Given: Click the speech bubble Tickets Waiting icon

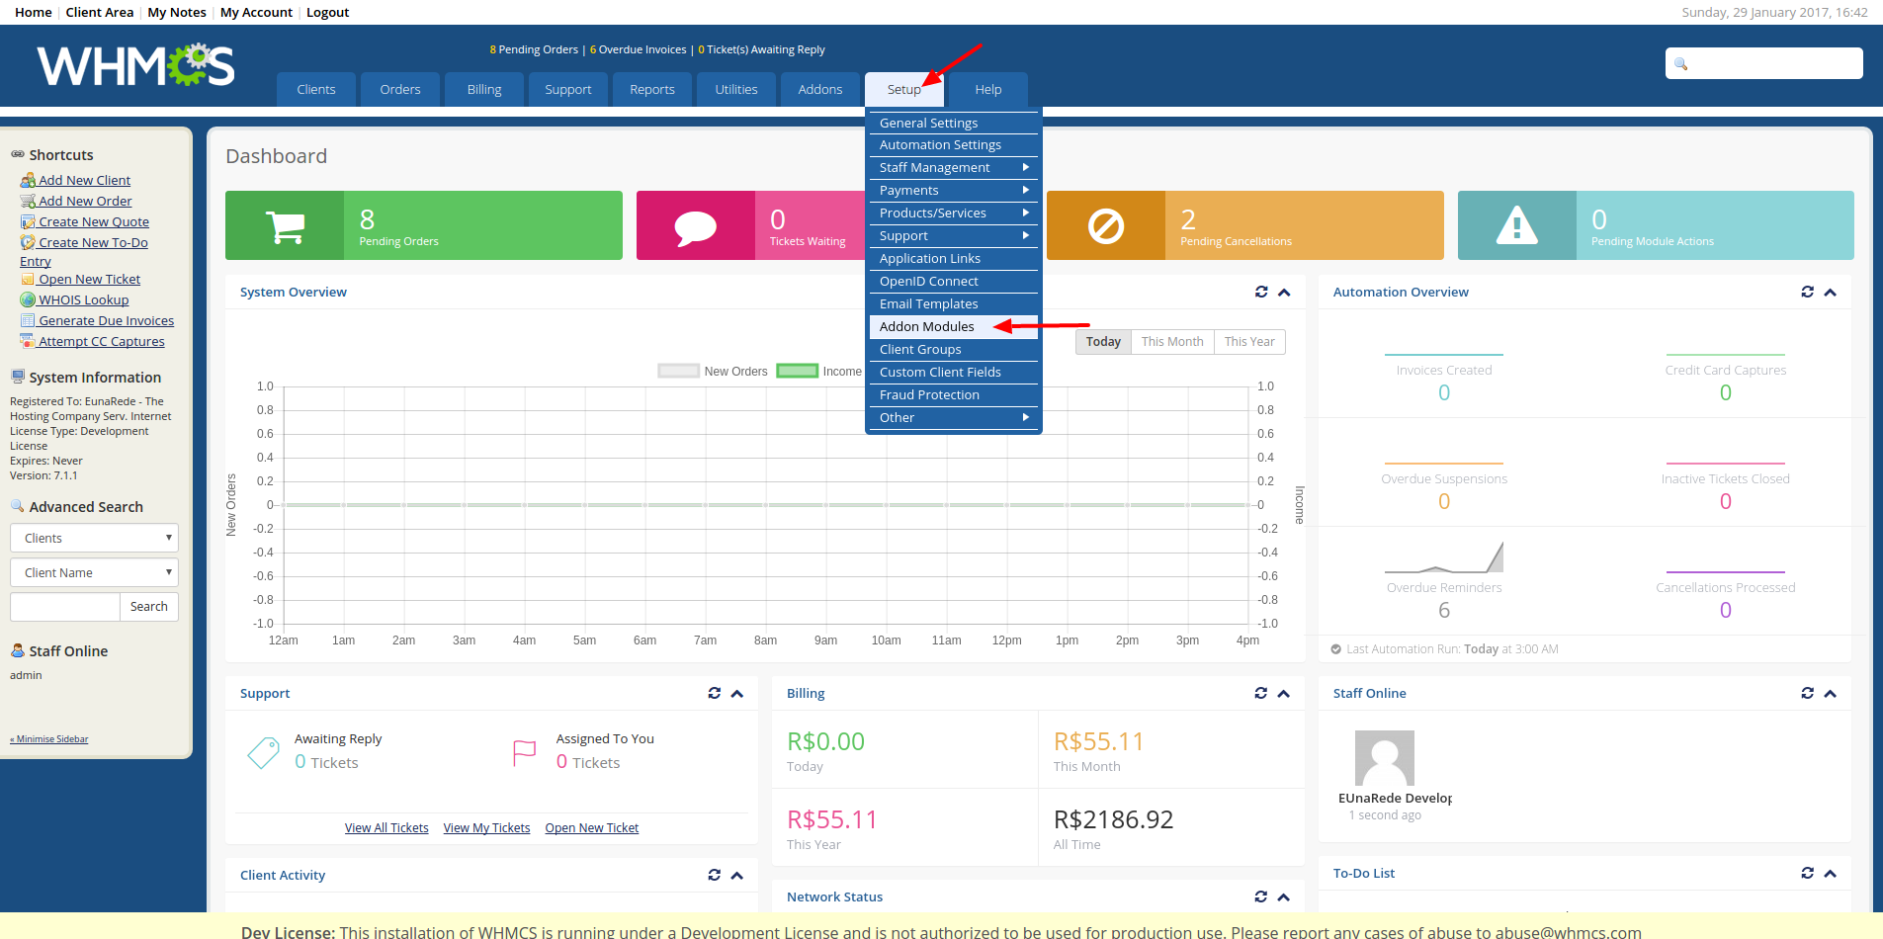Looking at the screenshot, I should [695, 226].
